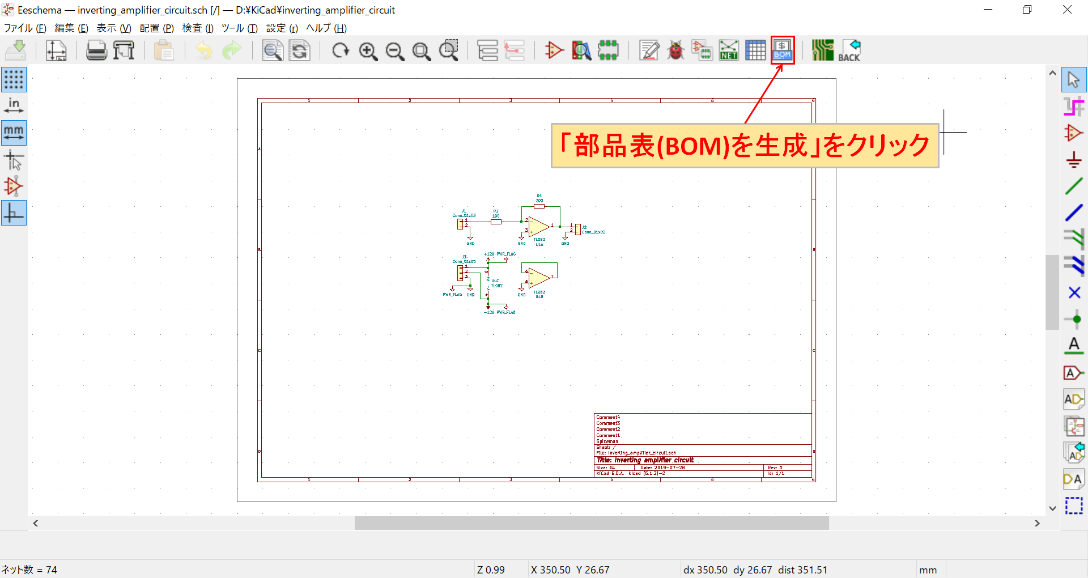Run the electrical rules check (ladybug icon)
The image size is (1088, 578).
675,50
